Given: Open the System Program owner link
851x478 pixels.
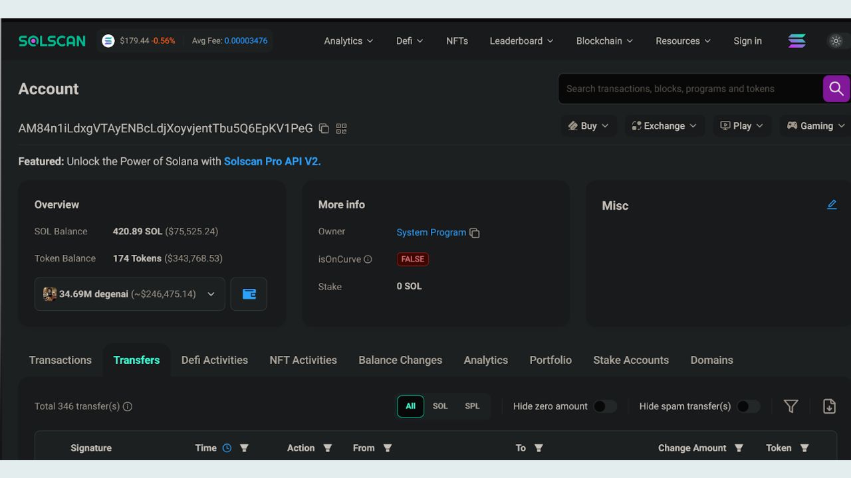Looking at the screenshot, I should coord(431,232).
